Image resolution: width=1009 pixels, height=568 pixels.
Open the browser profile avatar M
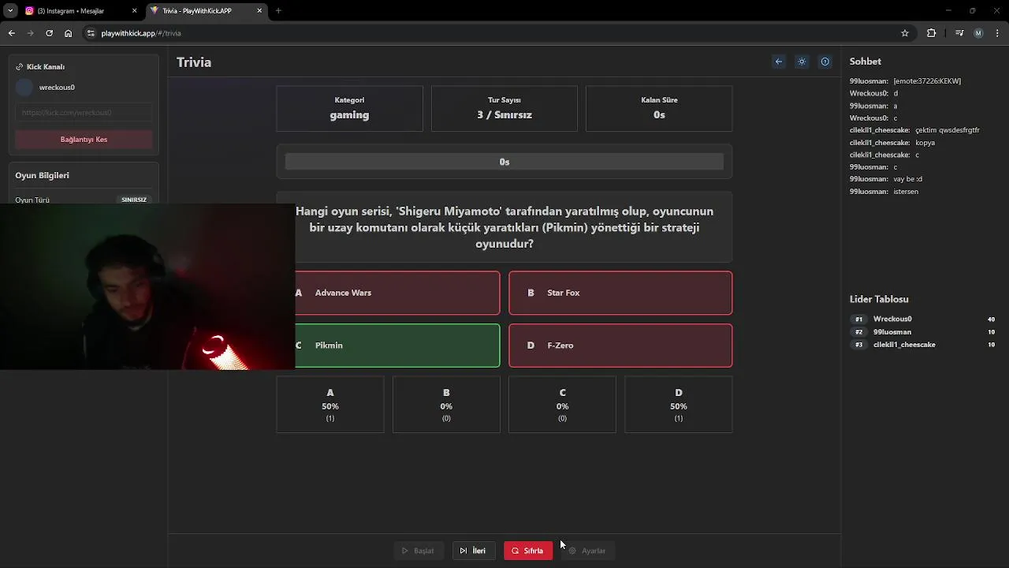(x=978, y=33)
